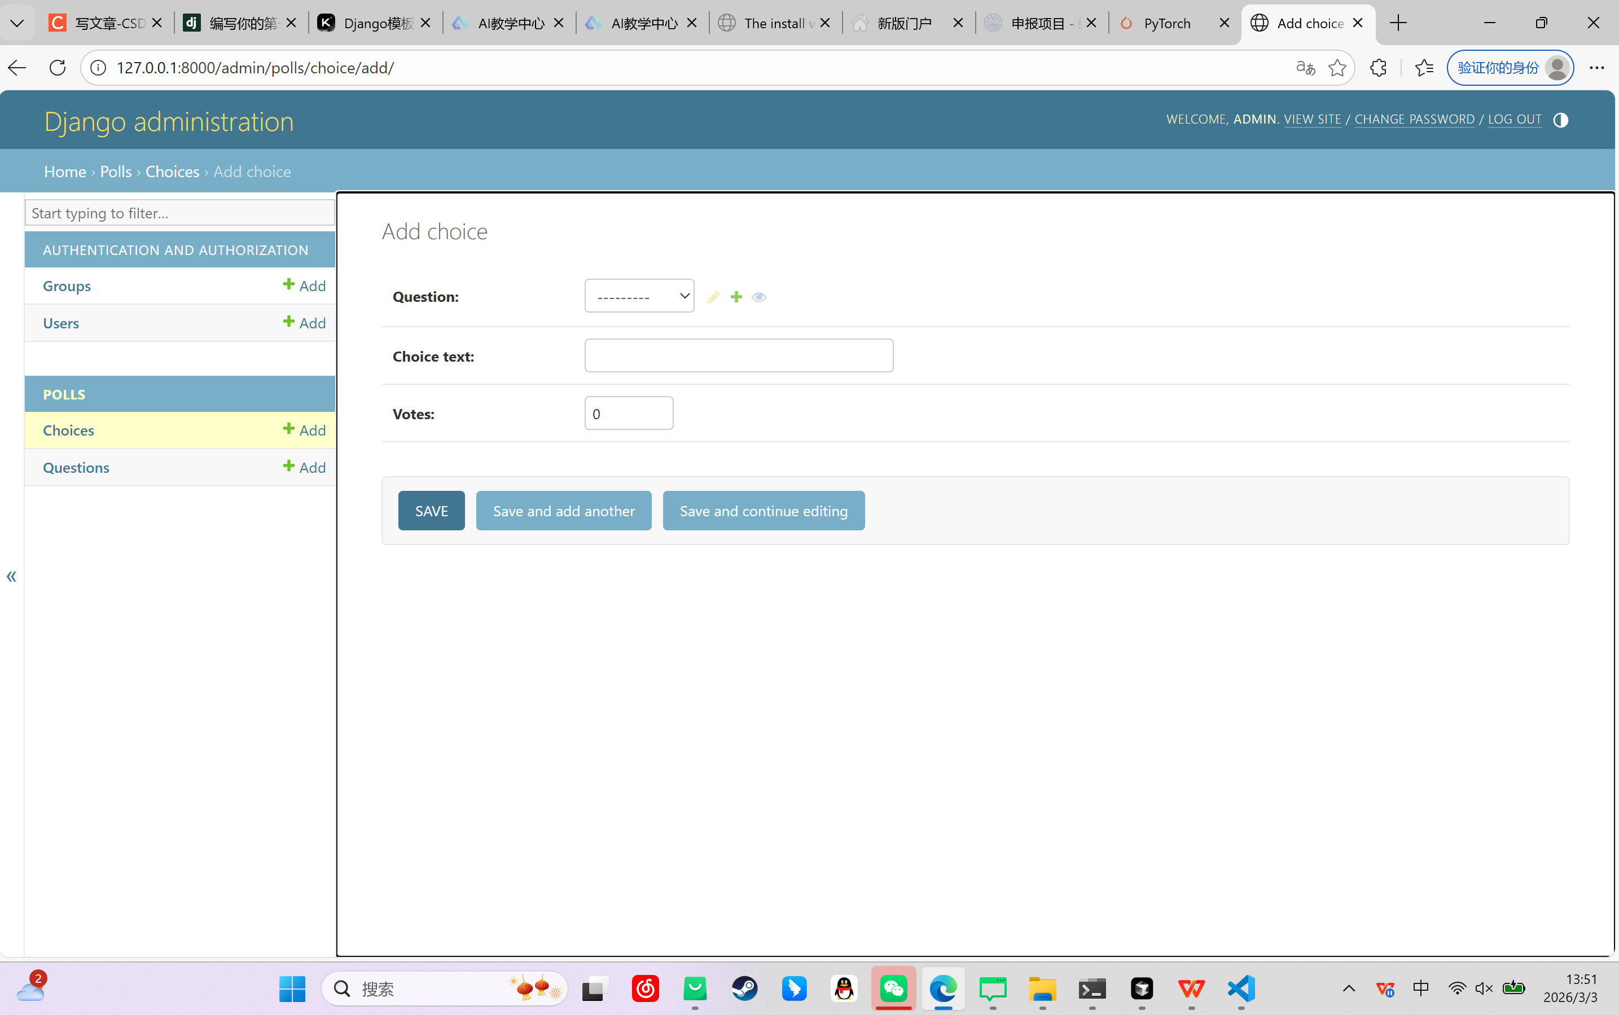The width and height of the screenshot is (1619, 1015).
Task: Open the Question dropdown selector
Action: click(639, 296)
